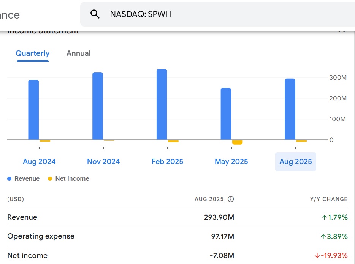This screenshot has height=264, width=355.
Task: Click the Net income legend text
Action: (x=72, y=178)
